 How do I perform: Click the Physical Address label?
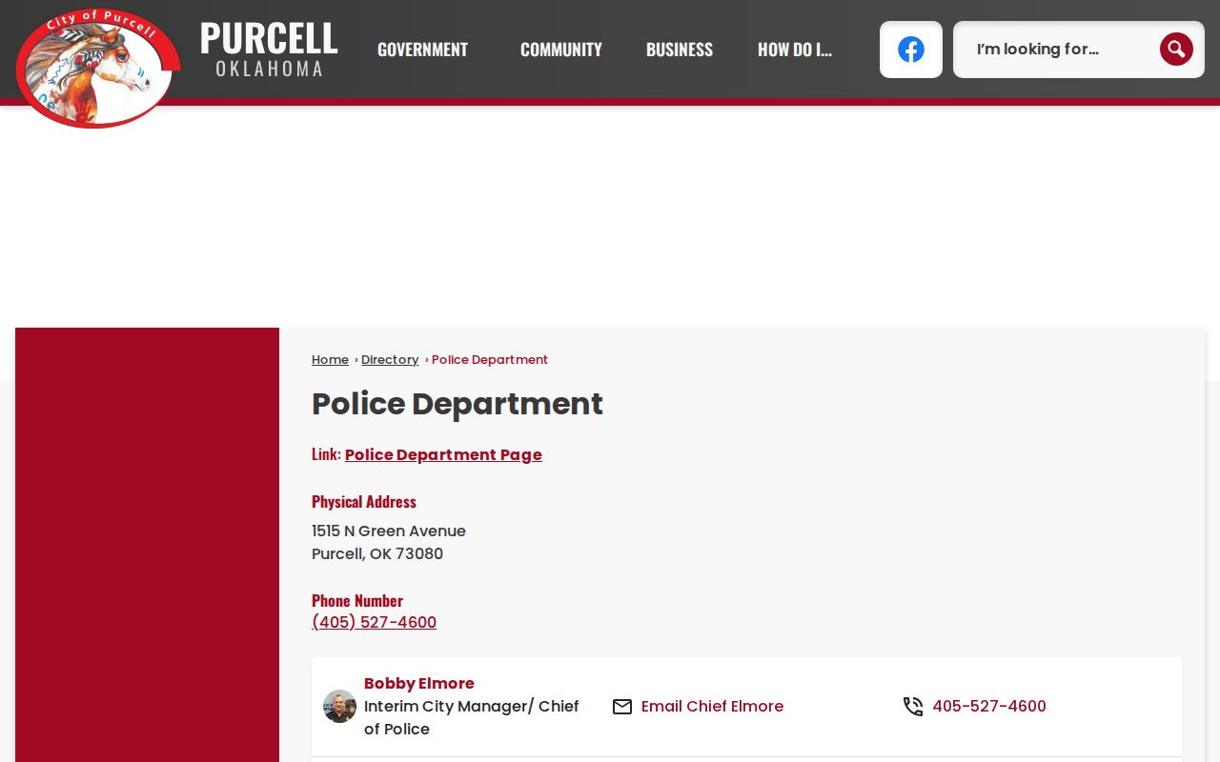[x=364, y=502]
